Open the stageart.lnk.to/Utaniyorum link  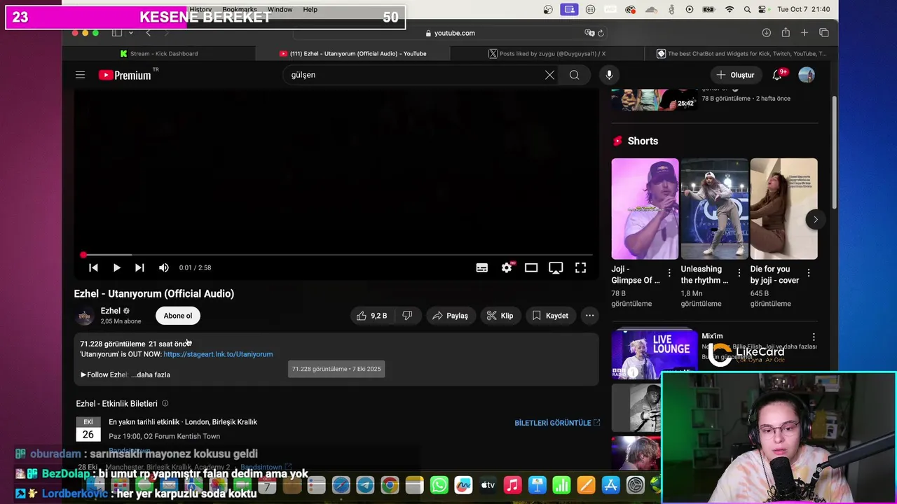click(x=218, y=354)
